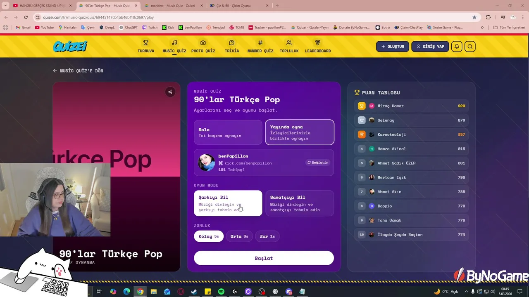Screen dimensions: 529x297
Task: Open the ChatGPT bookmark
Action: 128,27
